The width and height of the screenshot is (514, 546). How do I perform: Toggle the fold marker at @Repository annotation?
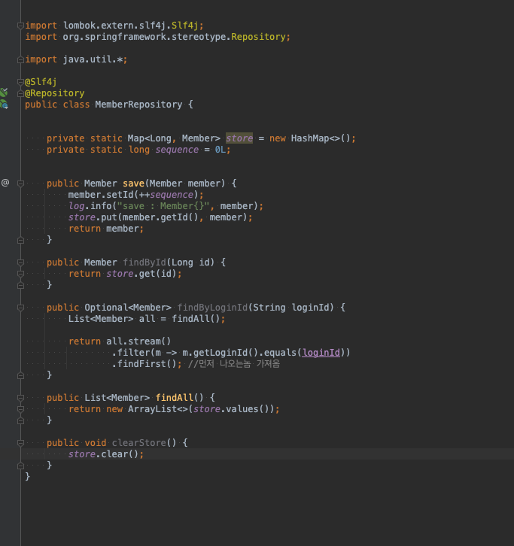(x=20, y=93)
